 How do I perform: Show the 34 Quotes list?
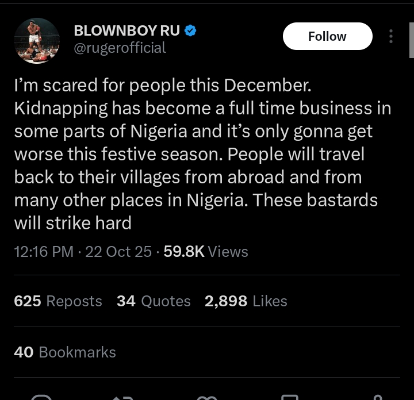tap(154, 301)
